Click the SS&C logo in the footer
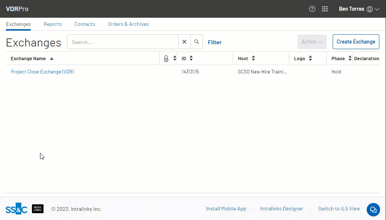Screen dimensions: 386x220 pyautogui.click(x=17, y=209)
